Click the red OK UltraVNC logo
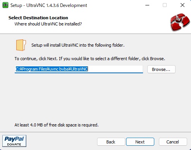The width and height of the screenshot is (191, 150). click(180, 22)
